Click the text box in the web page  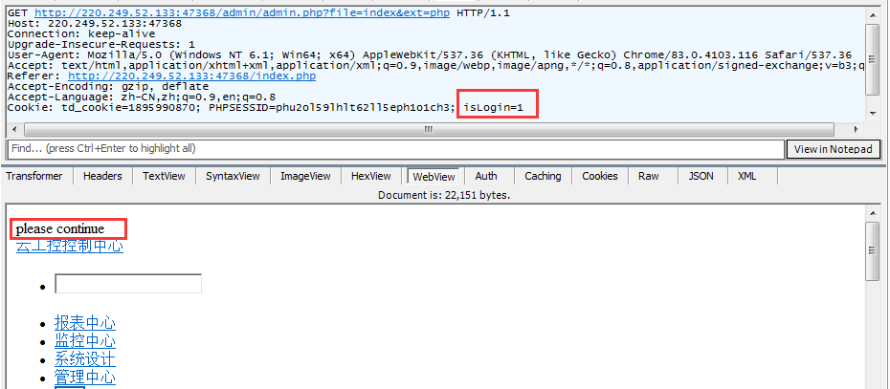coord(128,284)
